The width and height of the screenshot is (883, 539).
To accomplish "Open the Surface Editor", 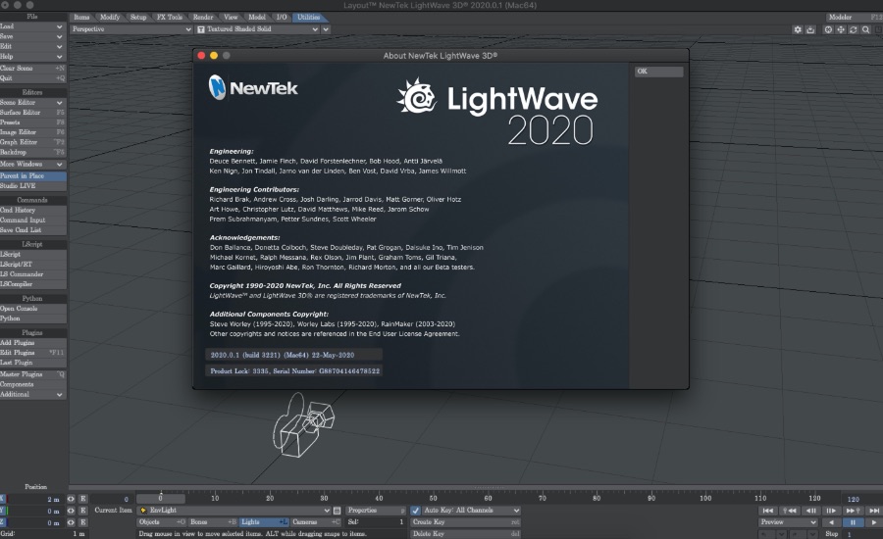I will click(32, 113).
